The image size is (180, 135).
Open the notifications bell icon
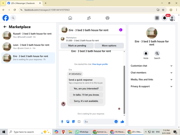tap(165, 18)
